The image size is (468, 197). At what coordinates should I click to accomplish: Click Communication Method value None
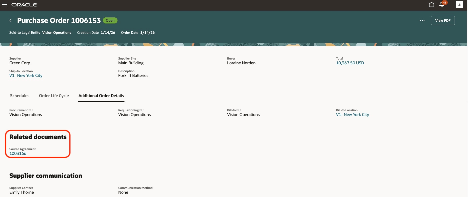(x=123, y=192)
